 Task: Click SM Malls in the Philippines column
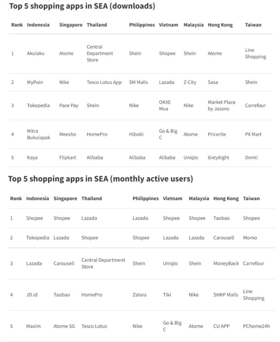pos(138,82)
